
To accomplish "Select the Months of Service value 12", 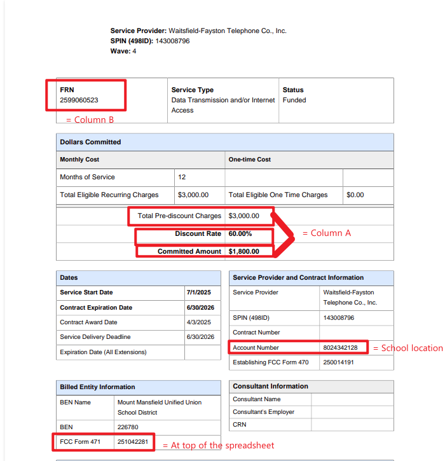I will 182,177.
